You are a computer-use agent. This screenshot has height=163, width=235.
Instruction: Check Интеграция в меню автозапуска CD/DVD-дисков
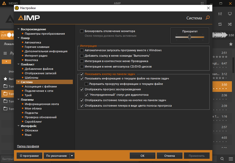(x=82, y=66)
